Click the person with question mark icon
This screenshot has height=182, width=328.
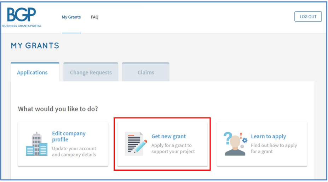click(235, 144)
